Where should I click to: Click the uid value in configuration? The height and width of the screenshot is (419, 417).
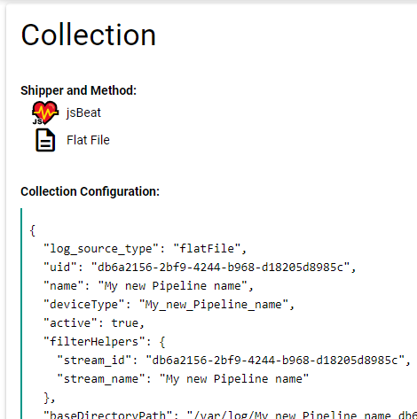(x=220, y=268)
